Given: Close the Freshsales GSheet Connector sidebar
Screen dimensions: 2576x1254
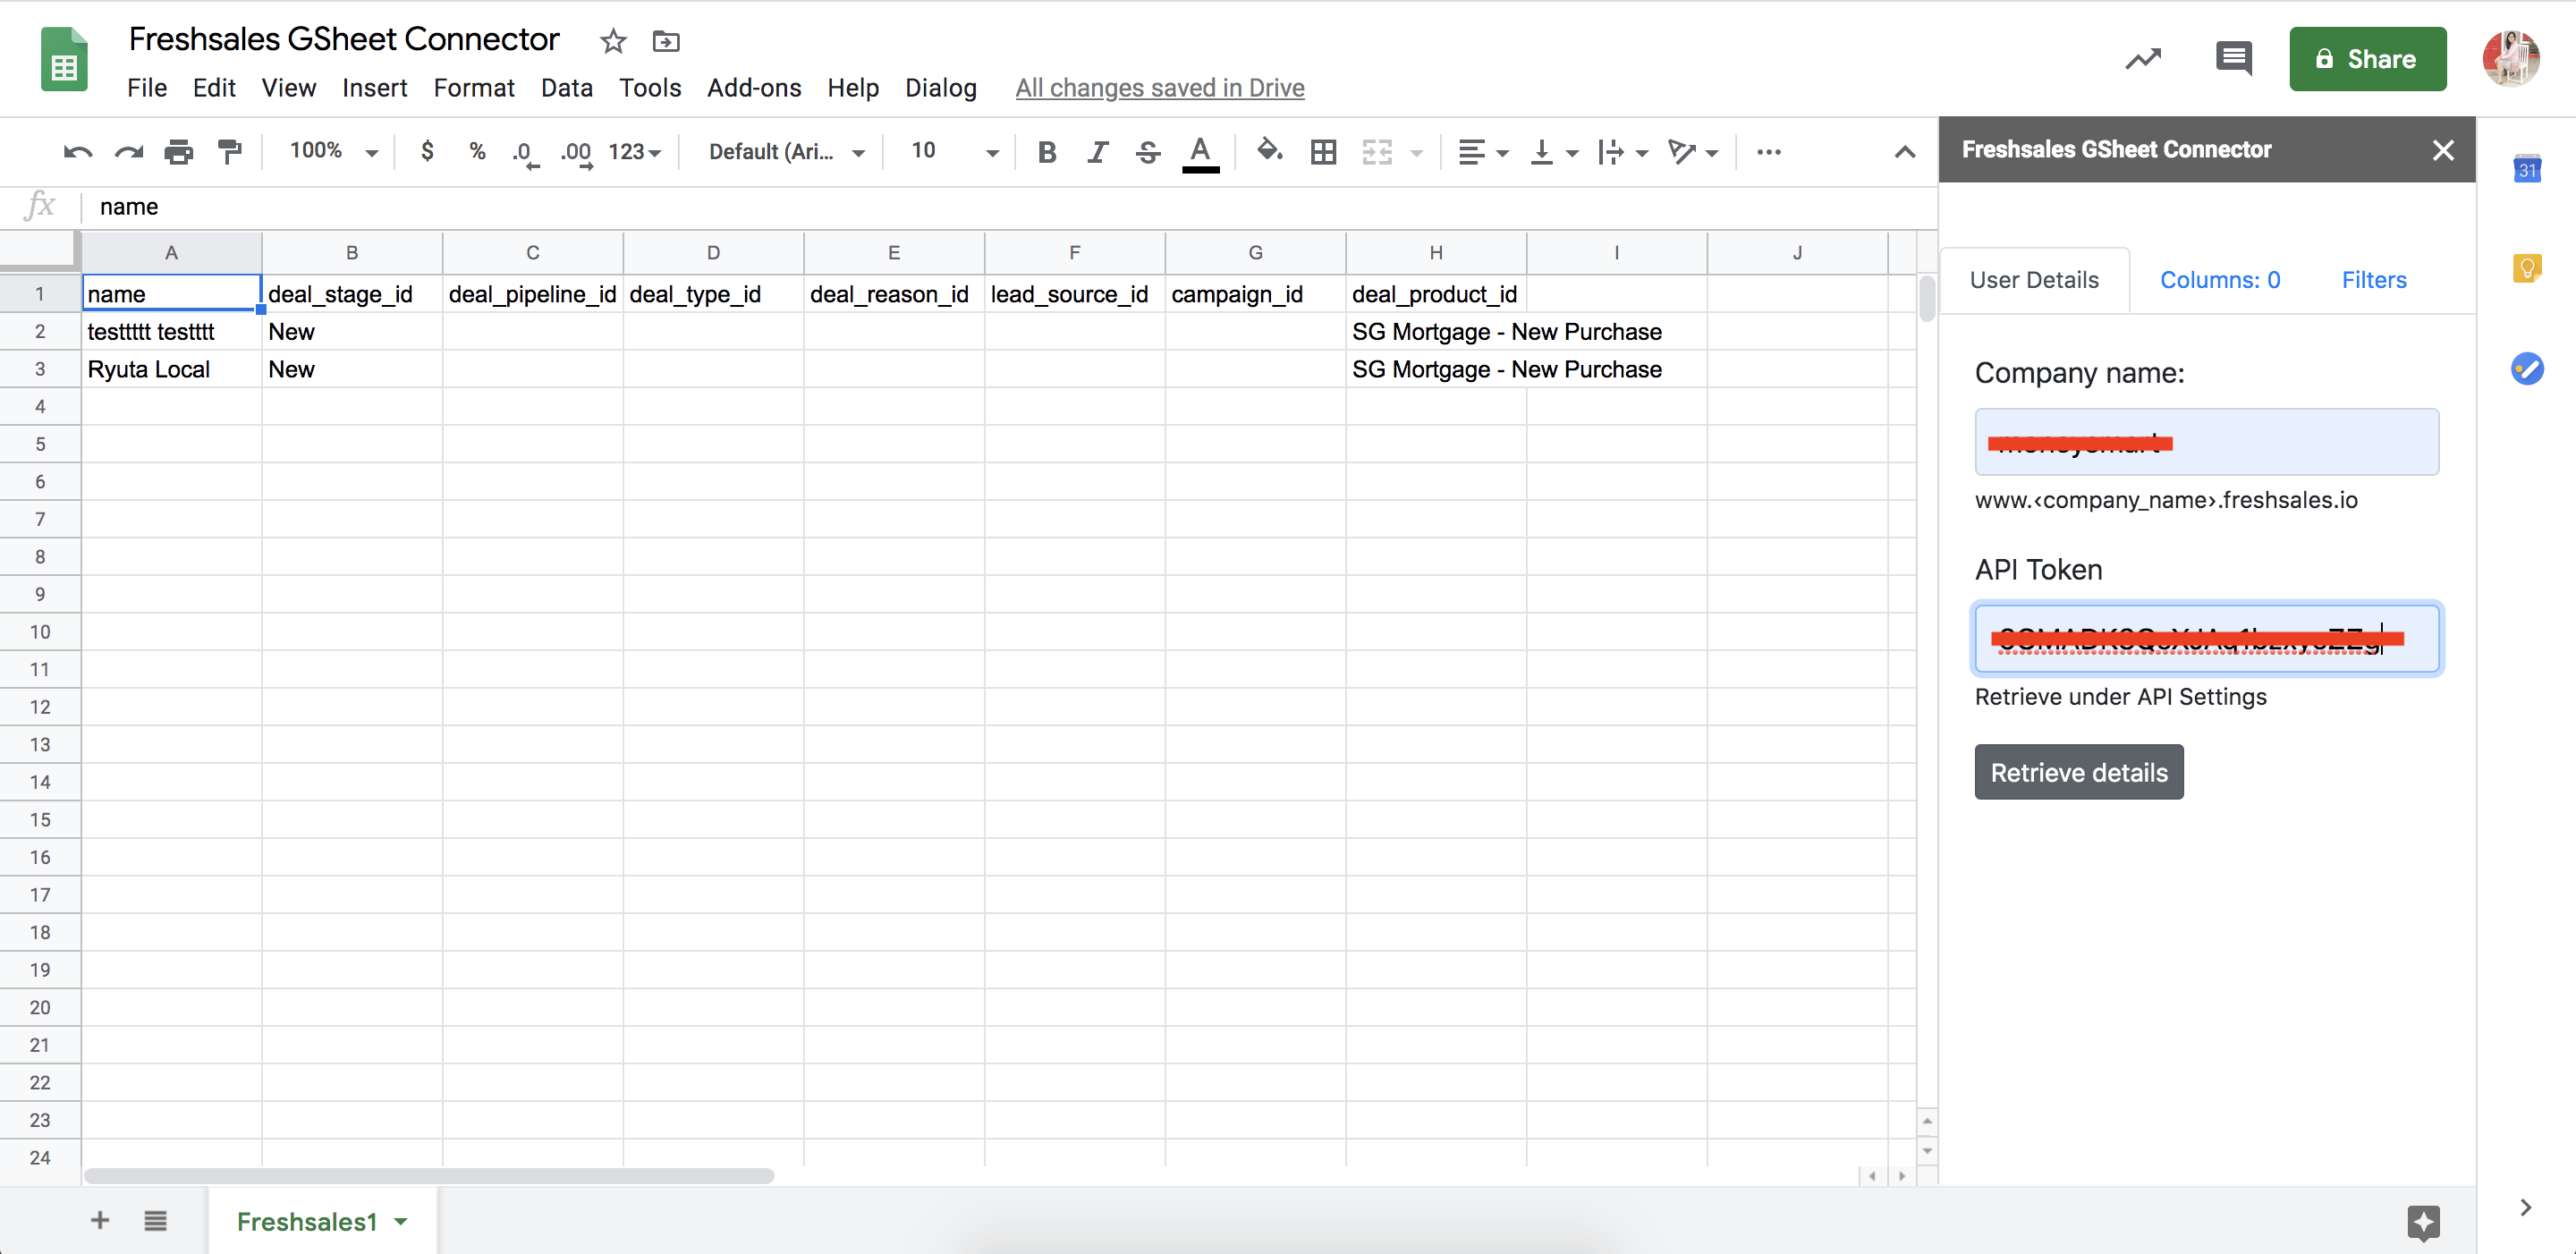Looking at the screenshot, I should (x=2443, y=150).
